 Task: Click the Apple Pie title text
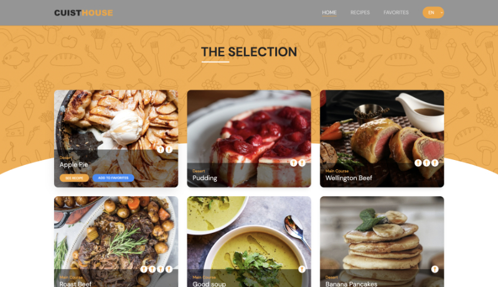tap(73, 165)
